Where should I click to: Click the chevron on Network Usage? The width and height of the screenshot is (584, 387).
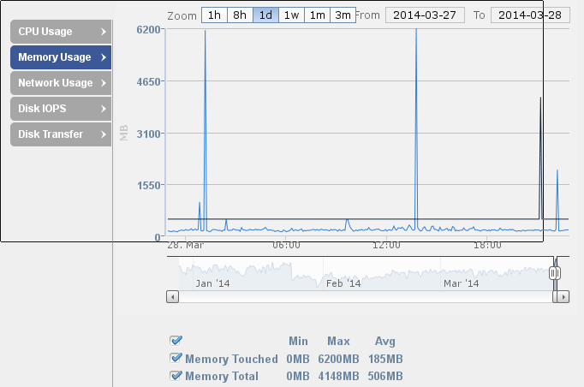point(104,83)
